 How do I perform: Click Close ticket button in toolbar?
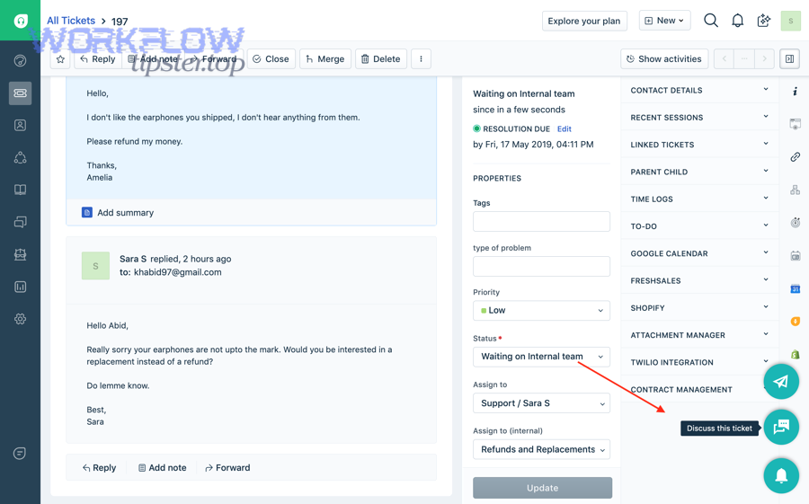tap(271, 58)
